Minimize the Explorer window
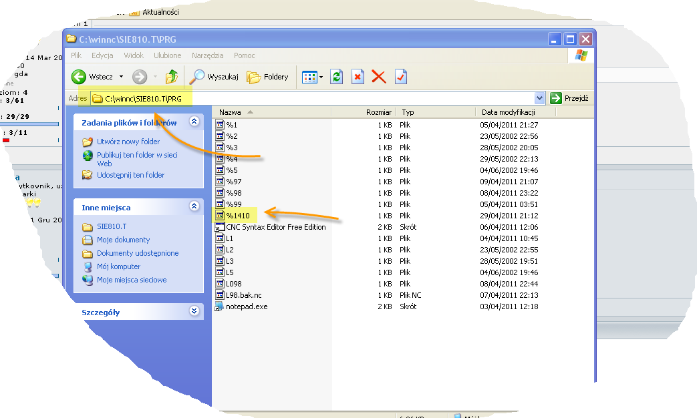The height and width of the screenshot is (418, 697). coord(554,39)
